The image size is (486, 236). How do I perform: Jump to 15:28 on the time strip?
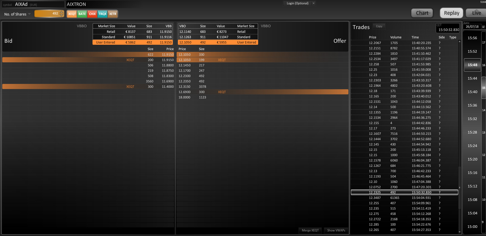pos(472,132)
